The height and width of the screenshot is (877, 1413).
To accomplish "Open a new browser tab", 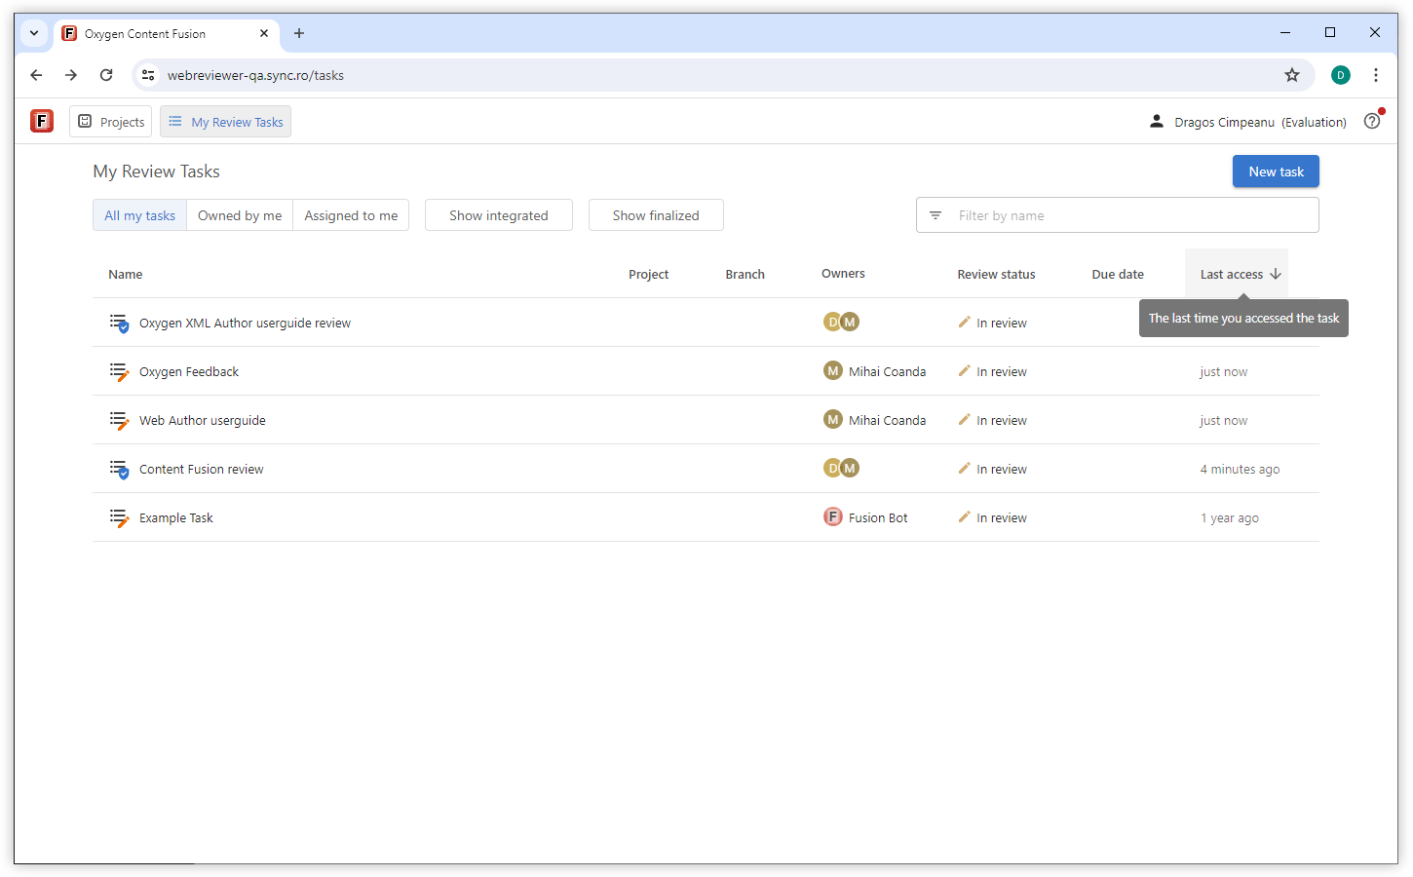I will [299, 33].
